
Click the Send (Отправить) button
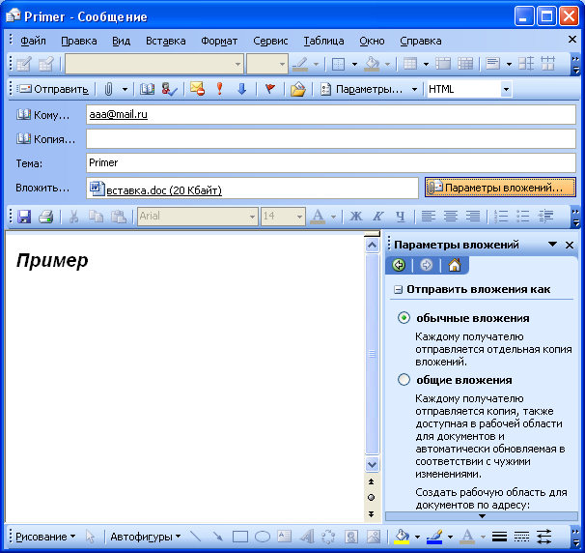point(53,89)
